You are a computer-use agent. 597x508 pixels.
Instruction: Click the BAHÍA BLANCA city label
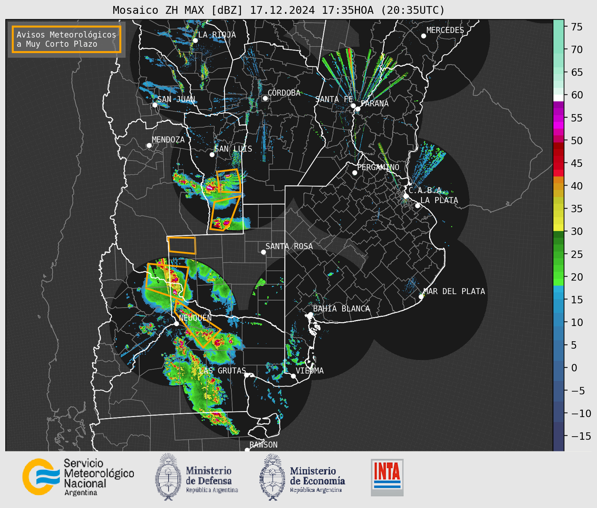[341, 309]
